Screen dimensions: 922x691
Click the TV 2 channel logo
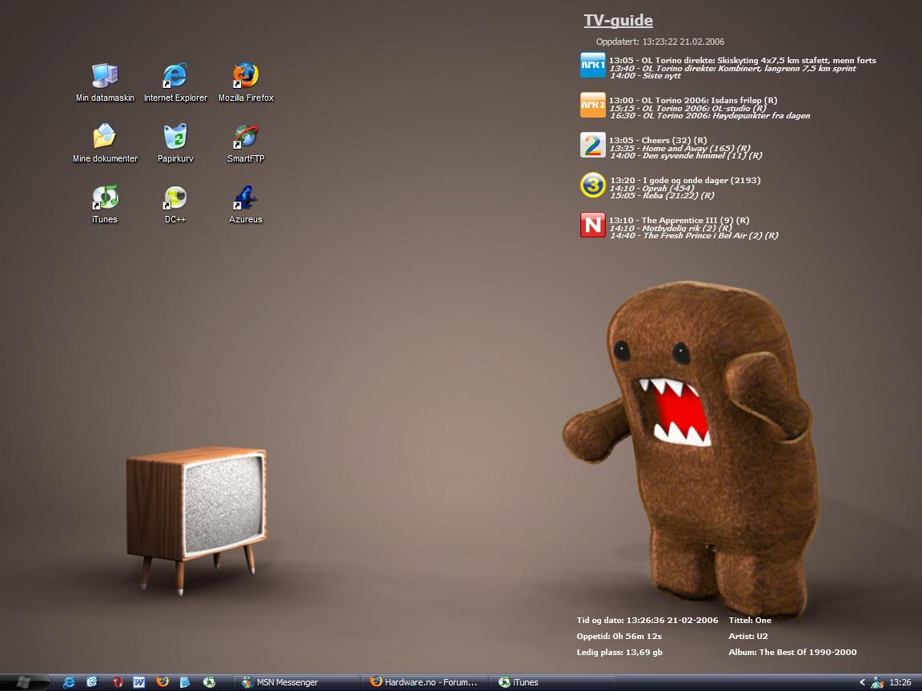click(593, 145)
